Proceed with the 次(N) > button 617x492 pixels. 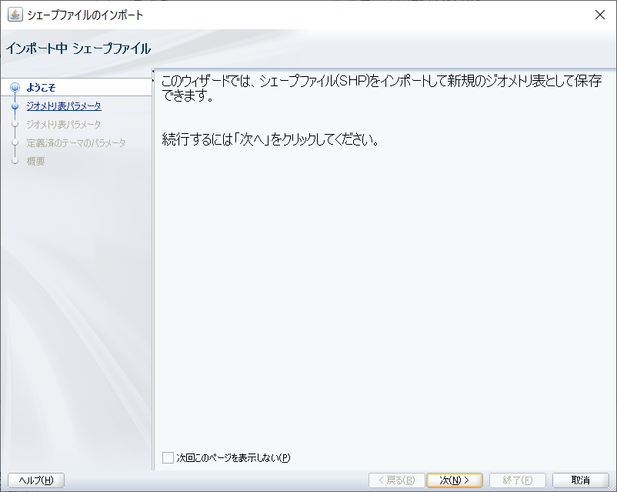[x=455, y=480]
